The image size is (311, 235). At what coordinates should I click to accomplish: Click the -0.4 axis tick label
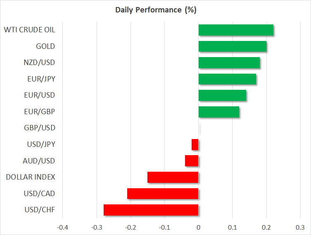pos(63,227)
